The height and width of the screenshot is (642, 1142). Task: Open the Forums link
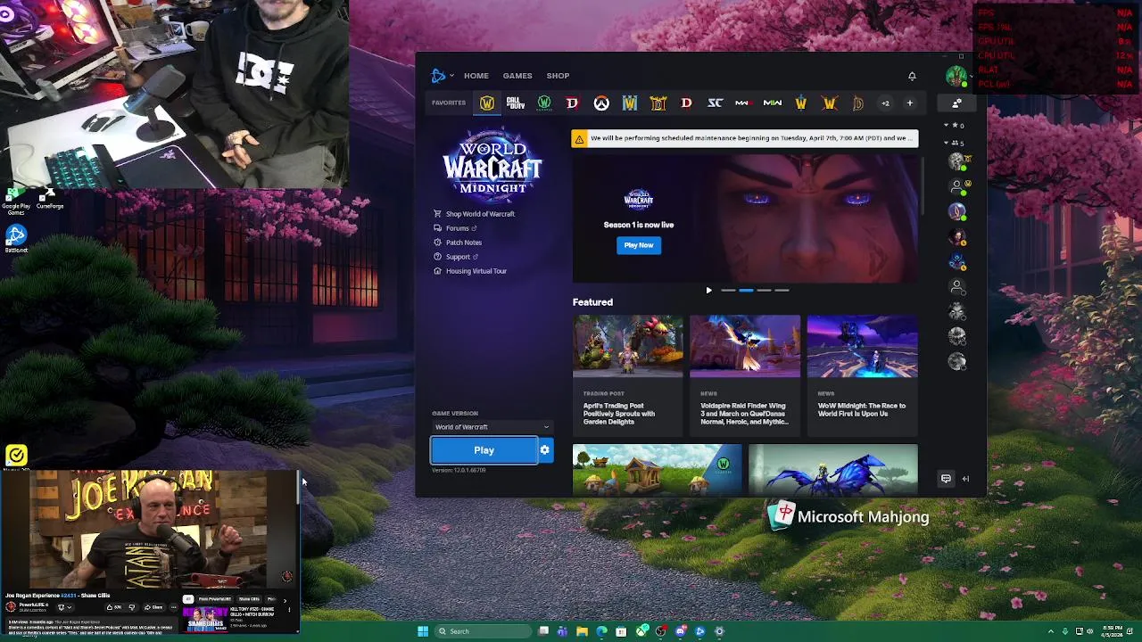tap(455, 228)
